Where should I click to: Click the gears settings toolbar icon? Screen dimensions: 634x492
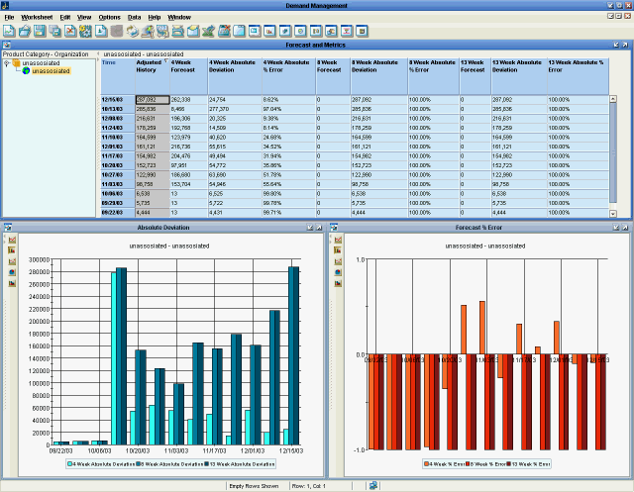(x=85, y=31)
